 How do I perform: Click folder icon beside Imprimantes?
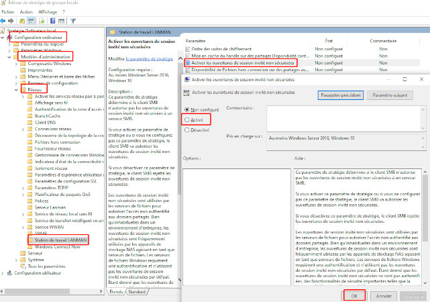point(23,70)
